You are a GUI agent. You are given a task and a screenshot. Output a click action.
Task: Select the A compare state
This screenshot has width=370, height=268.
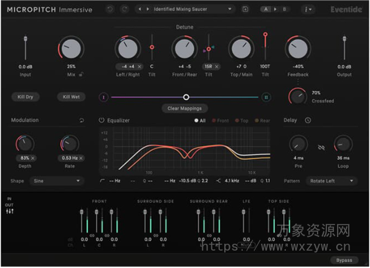tap(266, 9)
